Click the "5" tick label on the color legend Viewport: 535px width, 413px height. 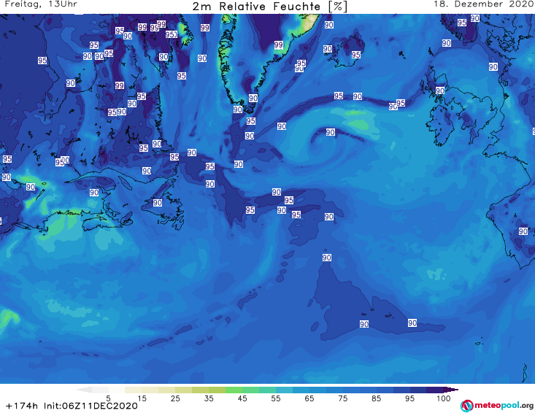[108, 398]
